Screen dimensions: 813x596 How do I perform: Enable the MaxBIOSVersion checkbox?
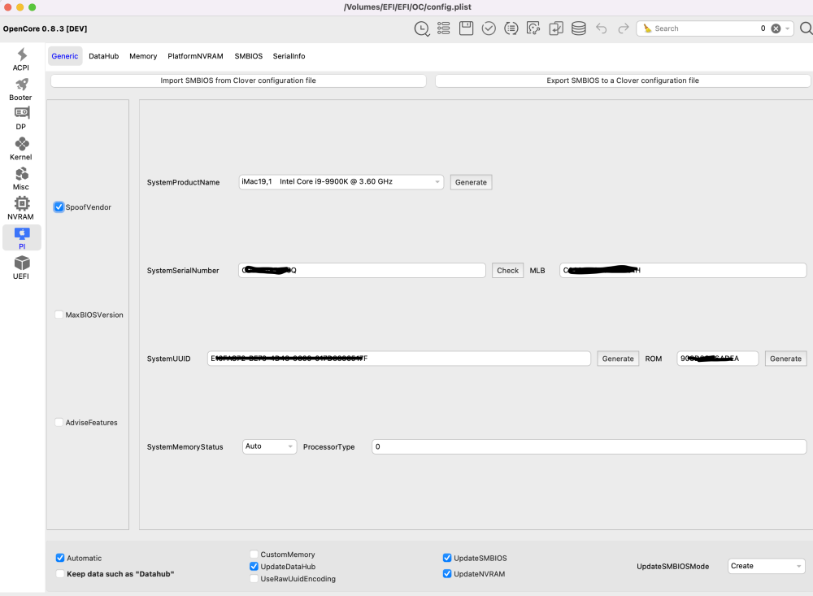click(x=59, y=315)
